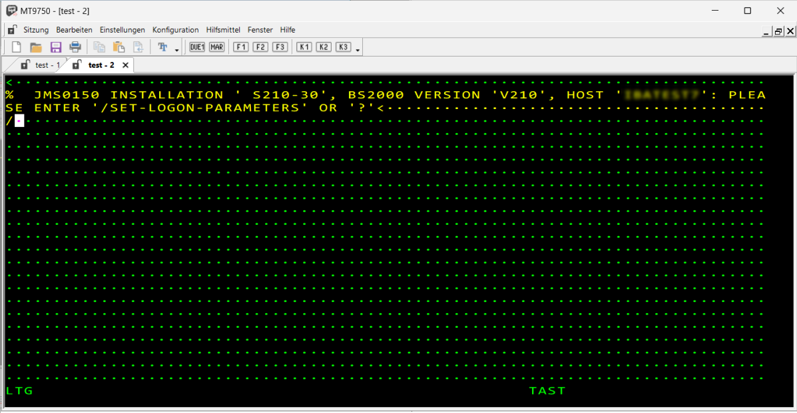Switch to the test - 1 tab

pos(47,65)
